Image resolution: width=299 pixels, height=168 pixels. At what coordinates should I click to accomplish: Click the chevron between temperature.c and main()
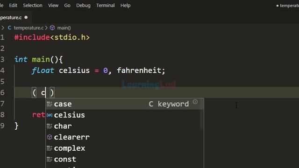46,28
